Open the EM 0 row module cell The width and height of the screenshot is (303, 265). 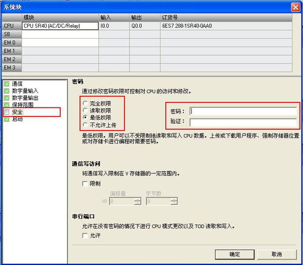[60, 42]
